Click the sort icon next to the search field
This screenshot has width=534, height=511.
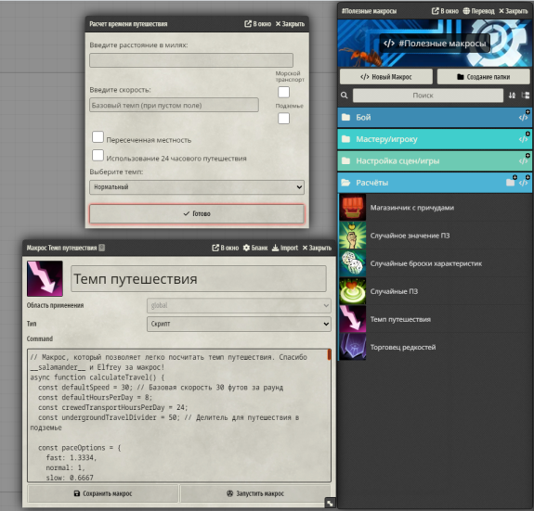click(x=512, y=96)
